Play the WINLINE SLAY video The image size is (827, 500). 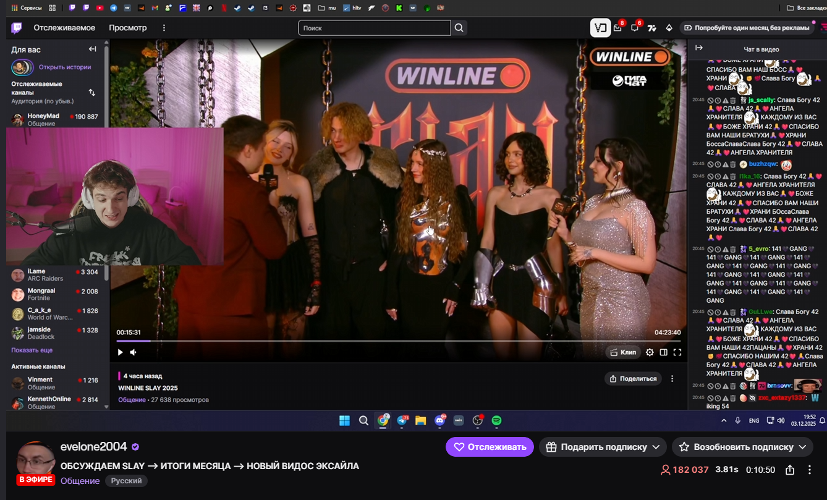click(121, 352)
